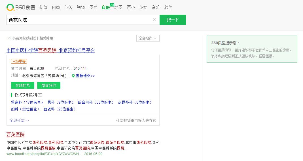Switch to the 百科 tab
The height and width of the screenshot is (161, 303).
[131, 8]
